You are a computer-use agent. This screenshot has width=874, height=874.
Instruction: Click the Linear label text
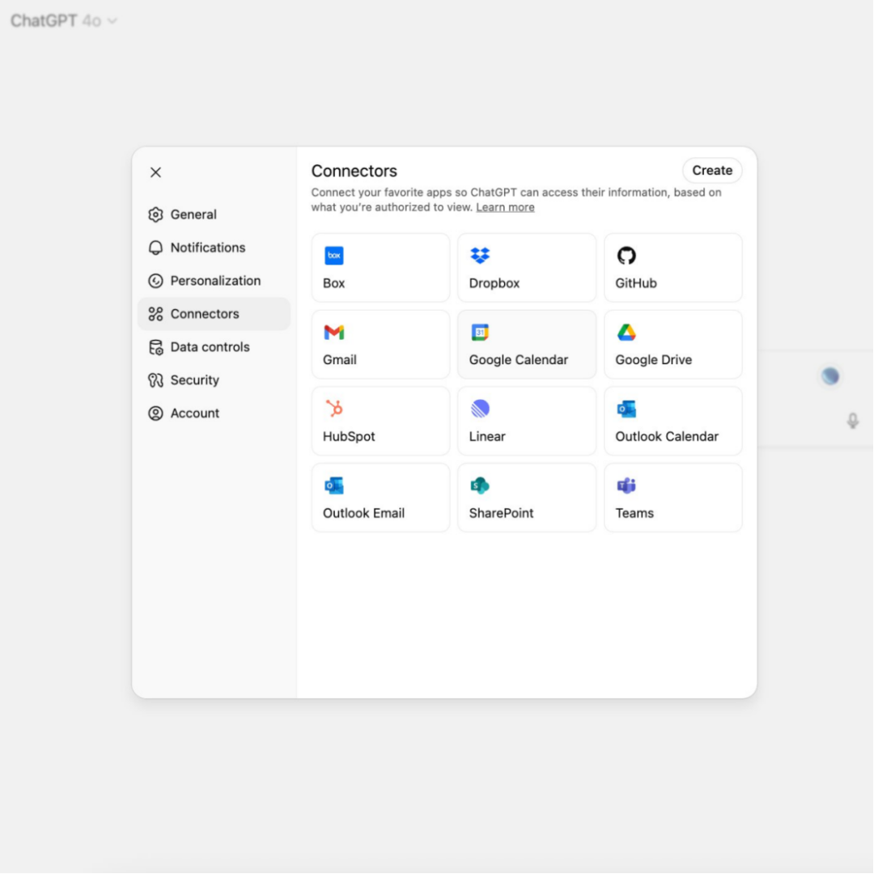tap(487, 436)
